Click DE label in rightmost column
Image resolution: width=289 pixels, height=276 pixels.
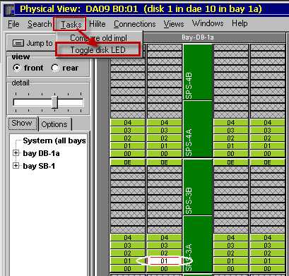[x=267, y=162]
